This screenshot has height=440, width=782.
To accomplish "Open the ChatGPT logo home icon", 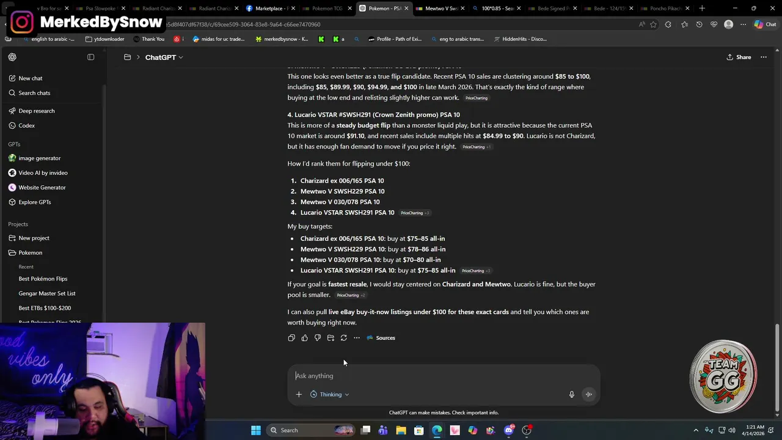I will point(12,57).
